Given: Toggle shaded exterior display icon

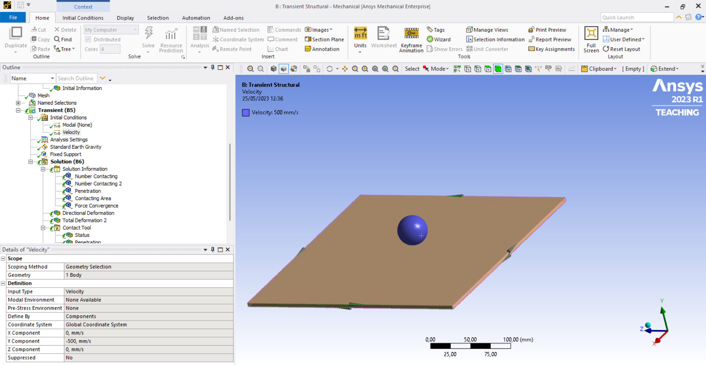Looking at the screenshot, I should [x=284, y=69].
